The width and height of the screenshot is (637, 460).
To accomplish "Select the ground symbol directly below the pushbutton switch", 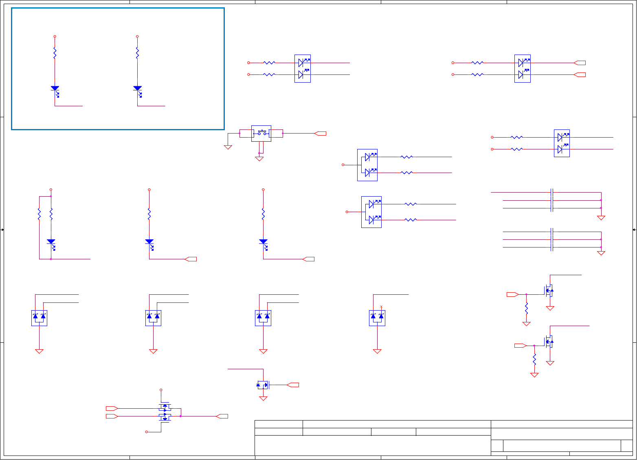I will (x=259, y=159).
